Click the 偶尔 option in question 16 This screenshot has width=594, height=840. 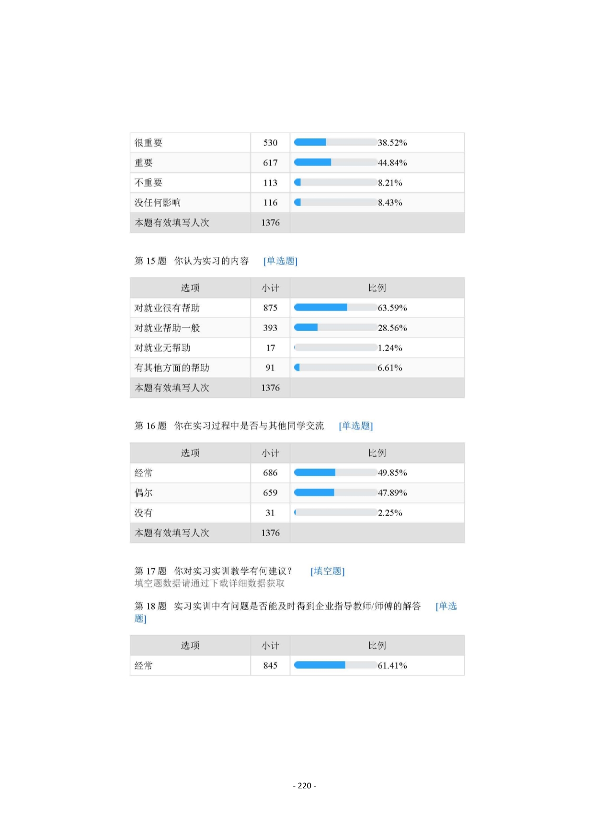[144, 493]
